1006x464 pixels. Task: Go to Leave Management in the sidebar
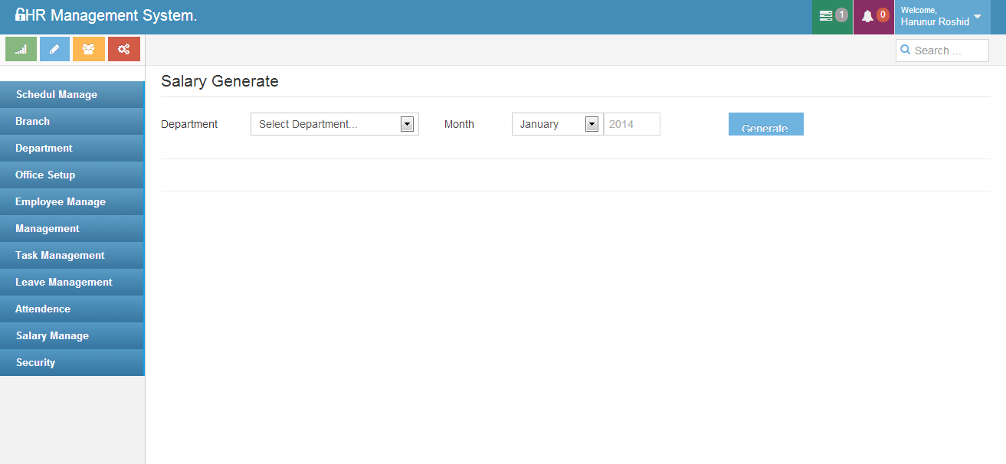(64, 282)
